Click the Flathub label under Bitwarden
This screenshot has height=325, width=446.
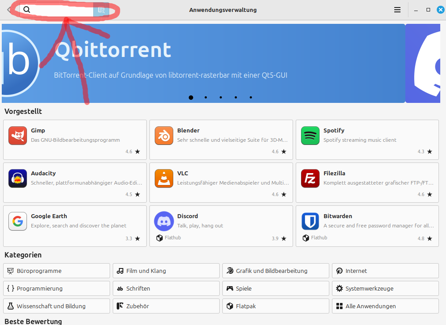click(x=319, y=238)
